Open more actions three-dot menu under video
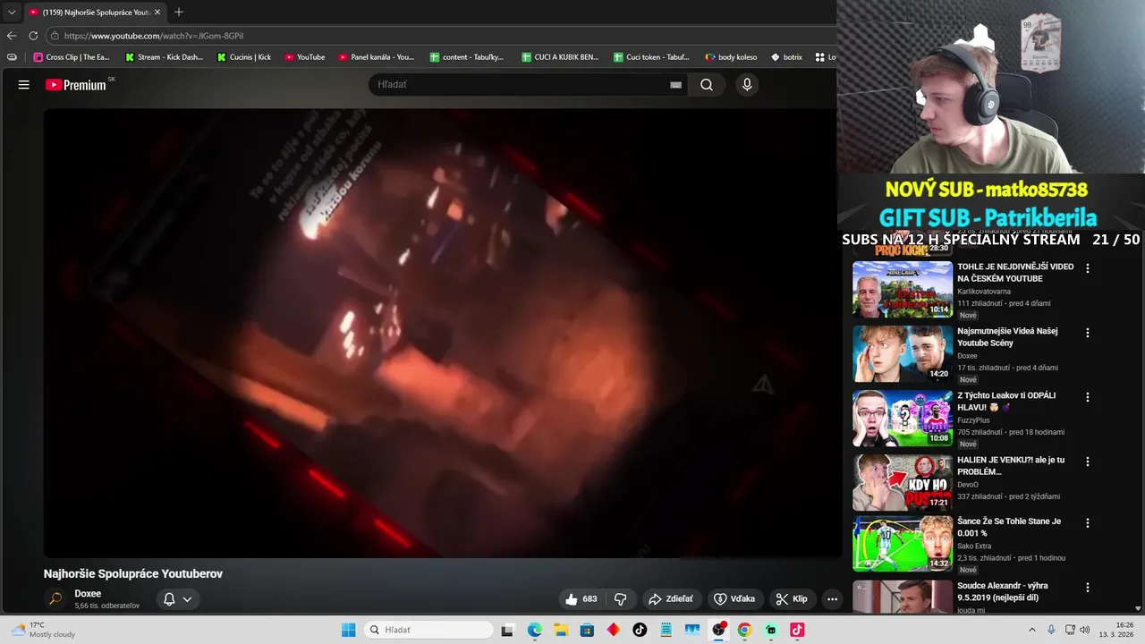Viewport: 1145px width, 644px height. point(832,599)
